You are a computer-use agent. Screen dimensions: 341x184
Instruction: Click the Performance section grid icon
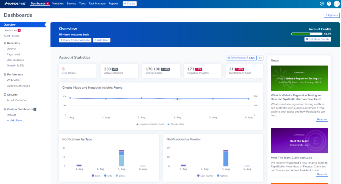click(x=5, y=74)
